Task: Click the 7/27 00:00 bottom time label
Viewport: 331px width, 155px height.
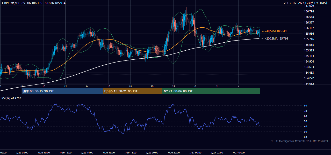Action: click(x=195, y=153)
